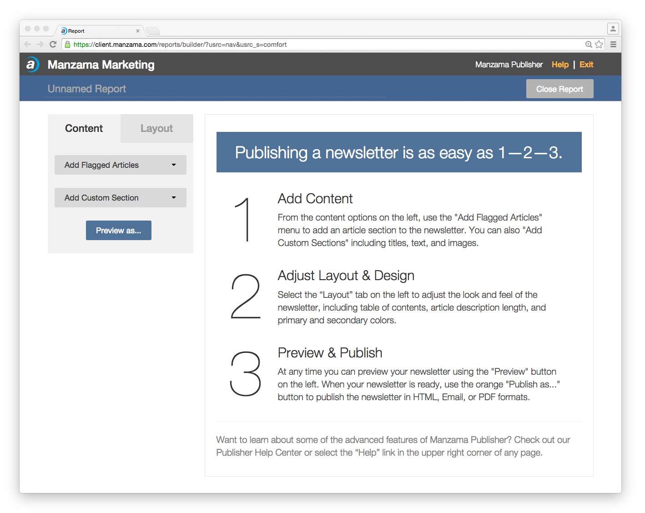Image resolution: width=645 pixels, height=513 pixels.
Task: Click the Close Report button
Action: click(559, 89)
